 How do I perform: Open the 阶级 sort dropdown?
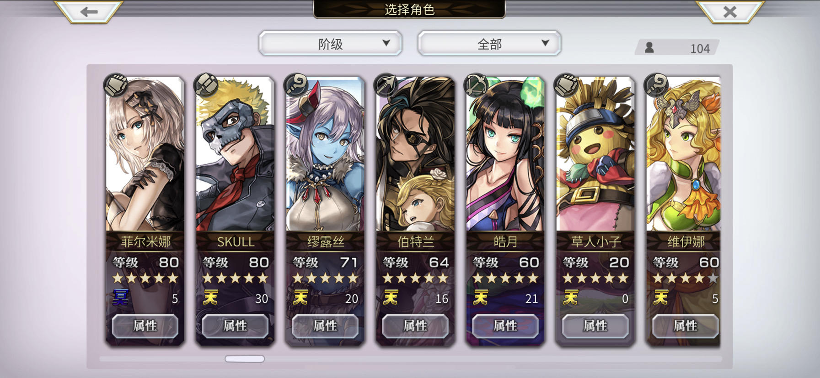click(x=330, y=44)
